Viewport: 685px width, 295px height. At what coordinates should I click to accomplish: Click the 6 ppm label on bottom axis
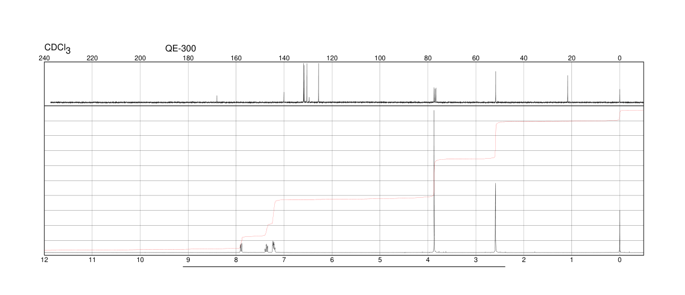(332, 260)
